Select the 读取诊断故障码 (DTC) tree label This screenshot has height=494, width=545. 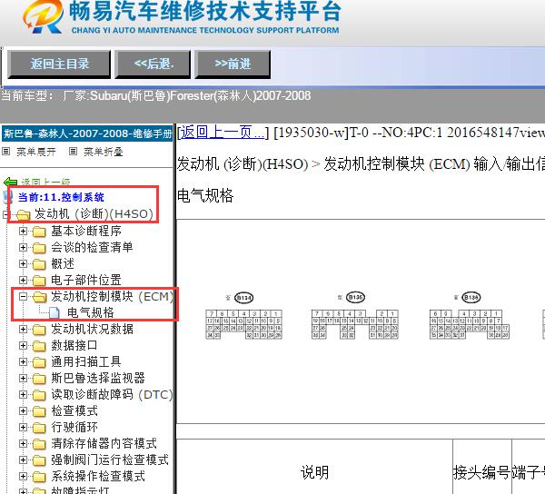tap(112, 394)
